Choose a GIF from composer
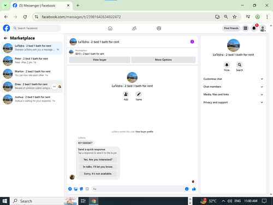The image size is (273, 205). click(x=87, y=189)
